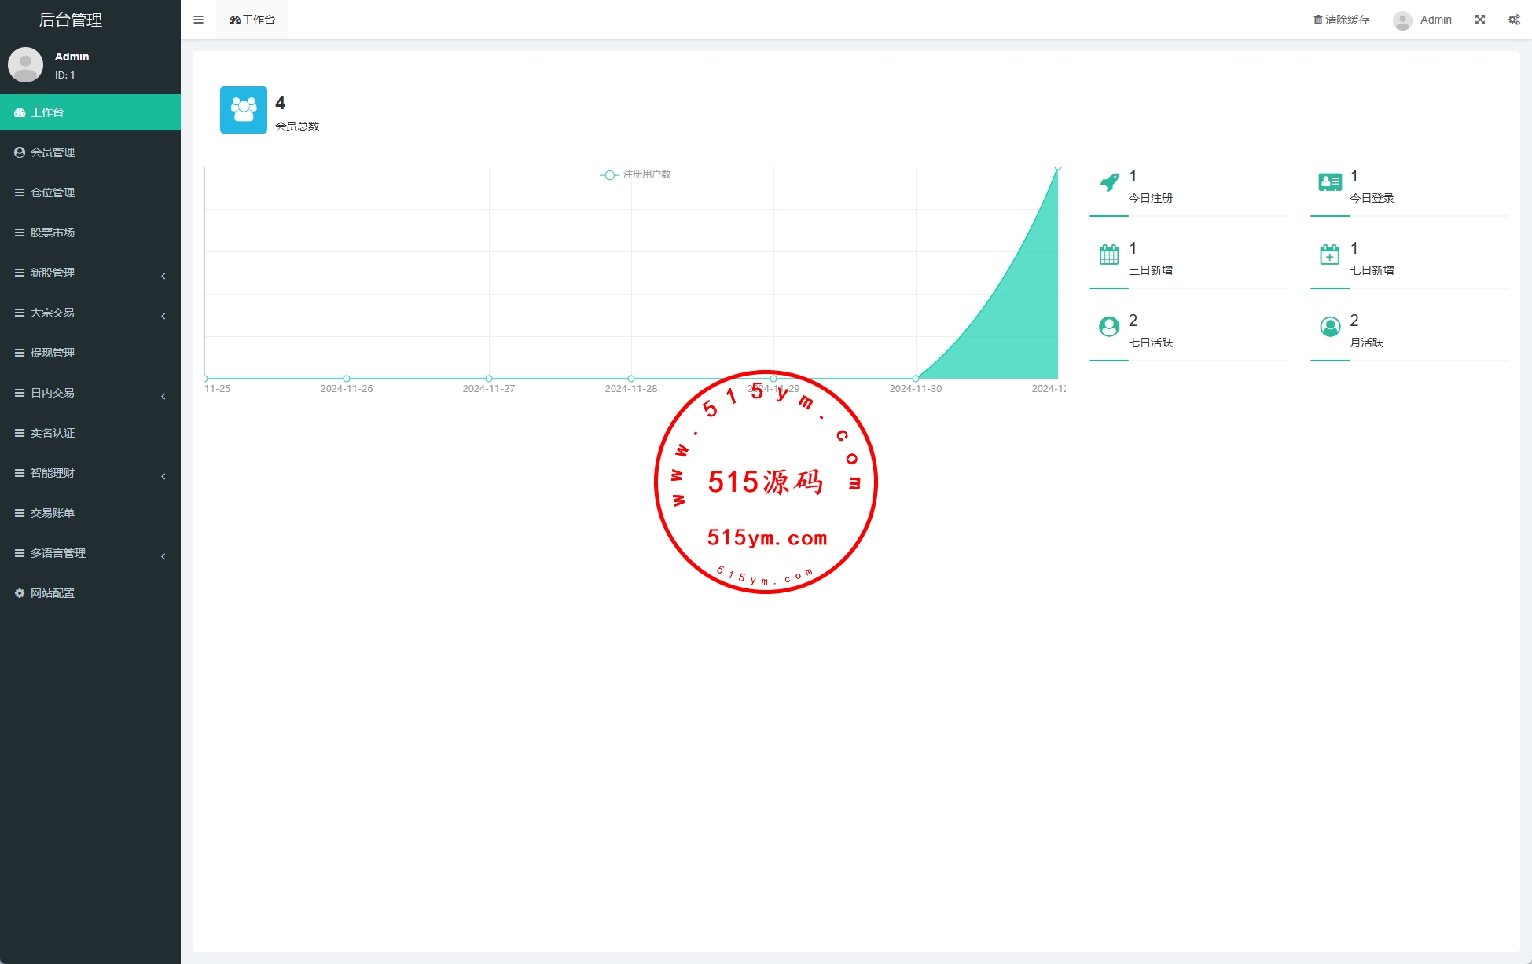Click the fullscreen expand icon

pyautogui.click(x=1479, y=20)
